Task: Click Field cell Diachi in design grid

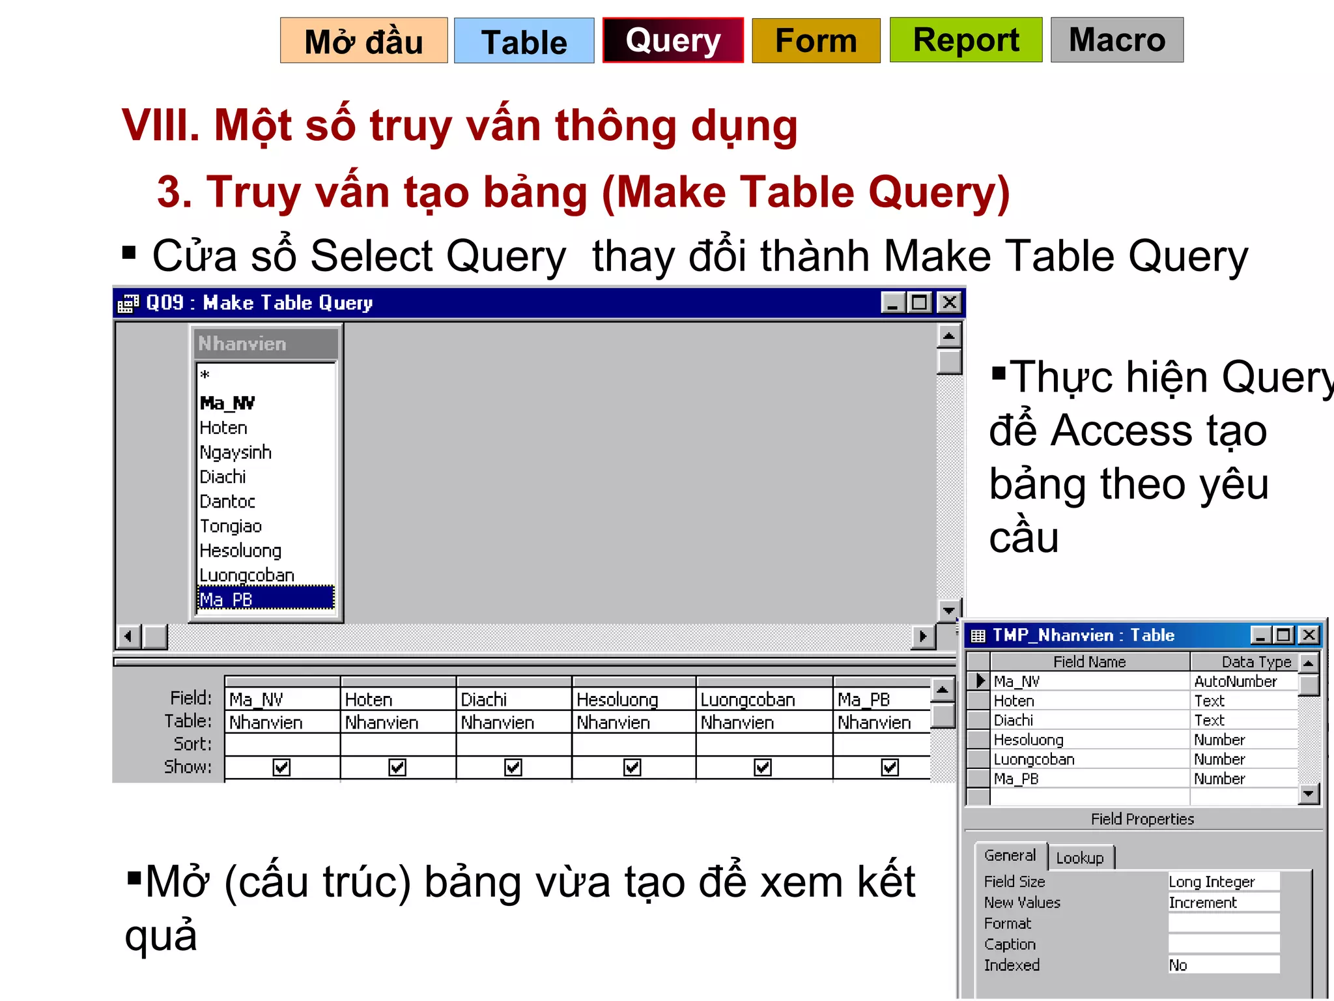Action: click(x=514, y=699)
